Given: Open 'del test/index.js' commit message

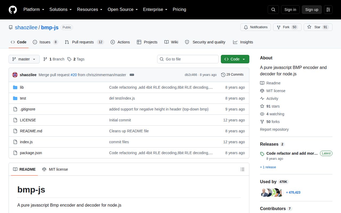Looking at the screenshot, I should tap(122, 98).
